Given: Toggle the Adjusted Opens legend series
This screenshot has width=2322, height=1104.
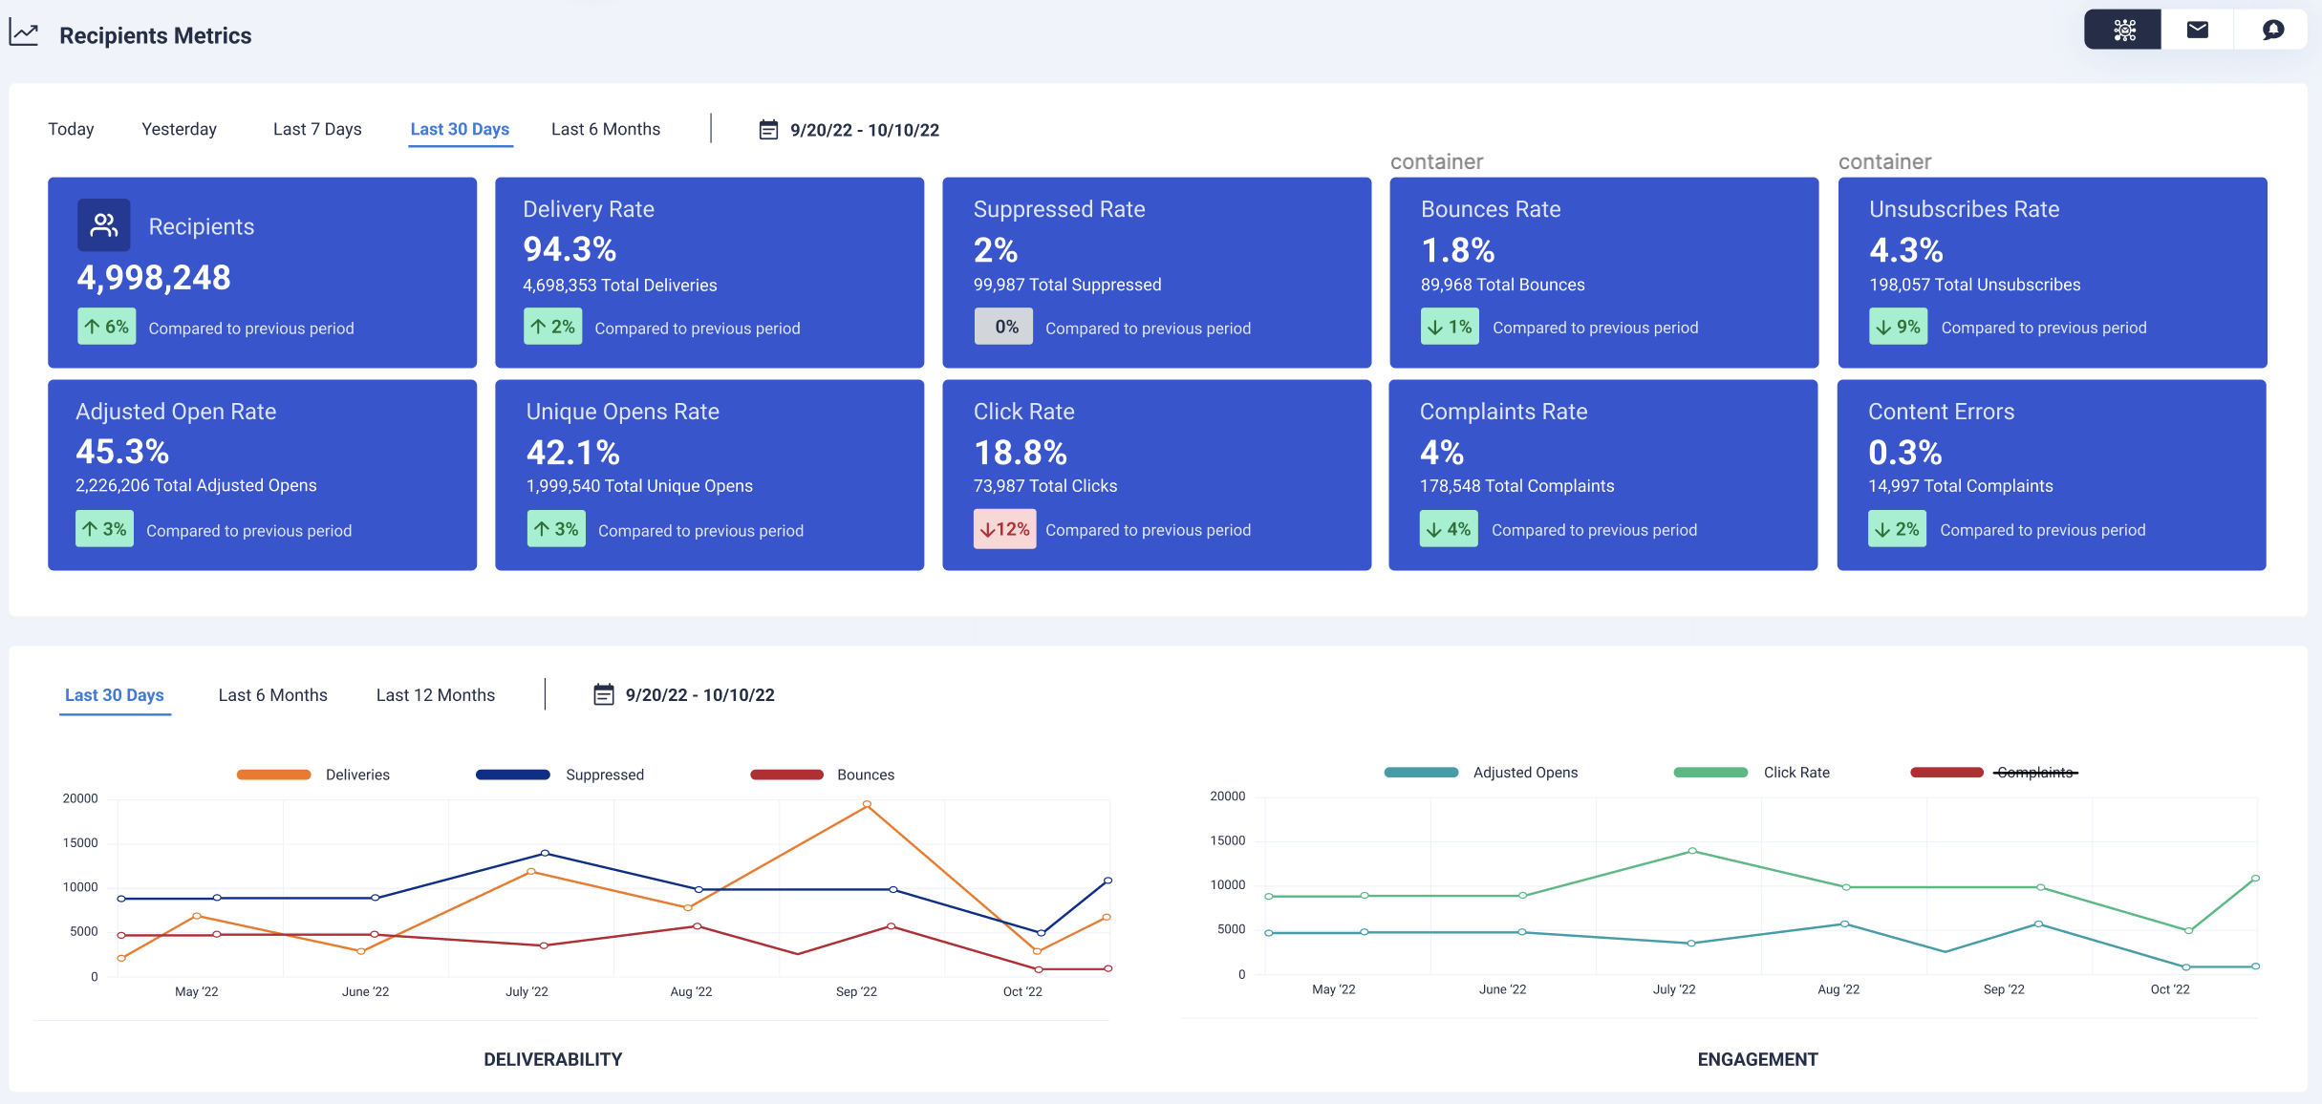Looking at the screenshot, I should pyautogui.click(x=1481, y=773).
